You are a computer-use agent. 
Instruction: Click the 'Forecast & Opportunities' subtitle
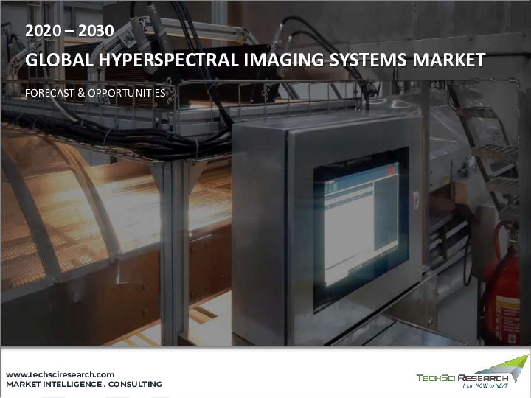[x=95, y=94]
